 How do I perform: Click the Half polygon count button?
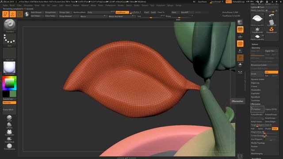[x=253, y=129]
